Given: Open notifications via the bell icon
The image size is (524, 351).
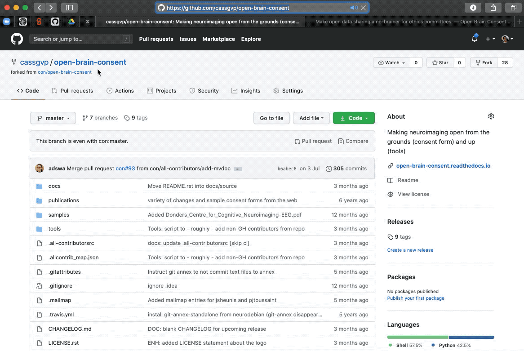Looking at the screenshot, I should coord(474,39).
